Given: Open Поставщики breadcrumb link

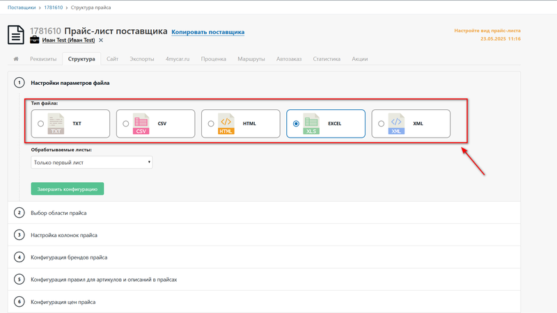Looking at the screenshot, I should click(22, 8).
